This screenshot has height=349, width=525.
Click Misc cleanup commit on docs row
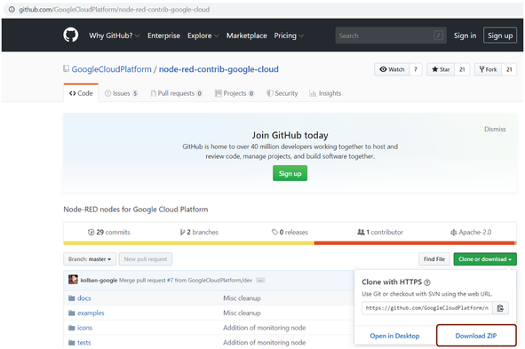[242, 297]
